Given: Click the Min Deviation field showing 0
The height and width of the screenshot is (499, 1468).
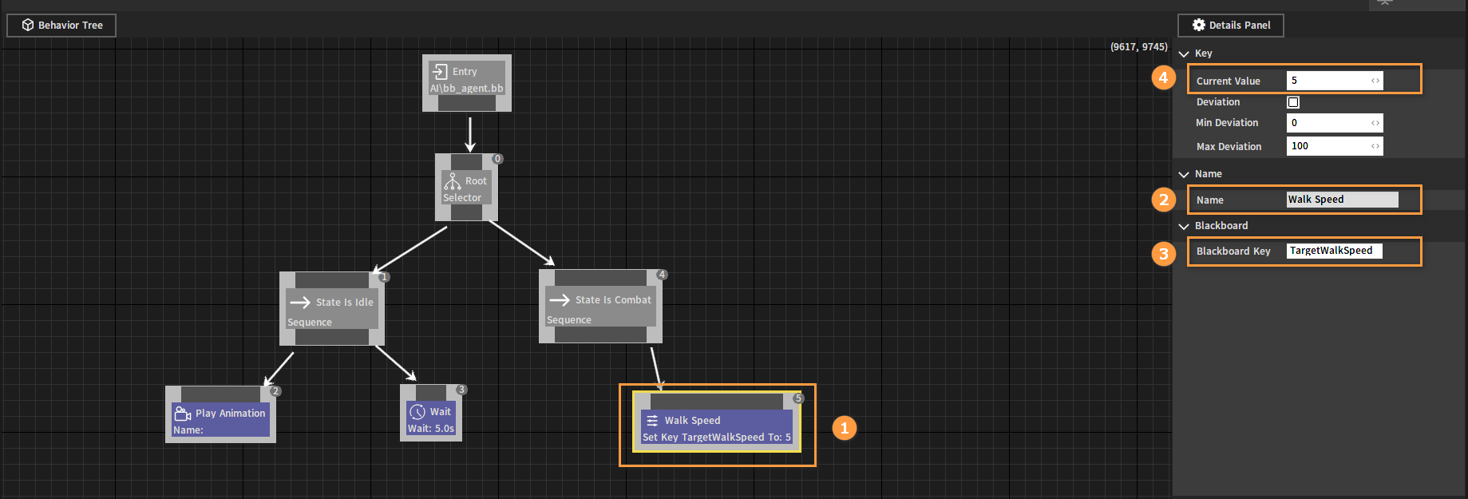Looking at the screenshot, I should [1335, 123].
